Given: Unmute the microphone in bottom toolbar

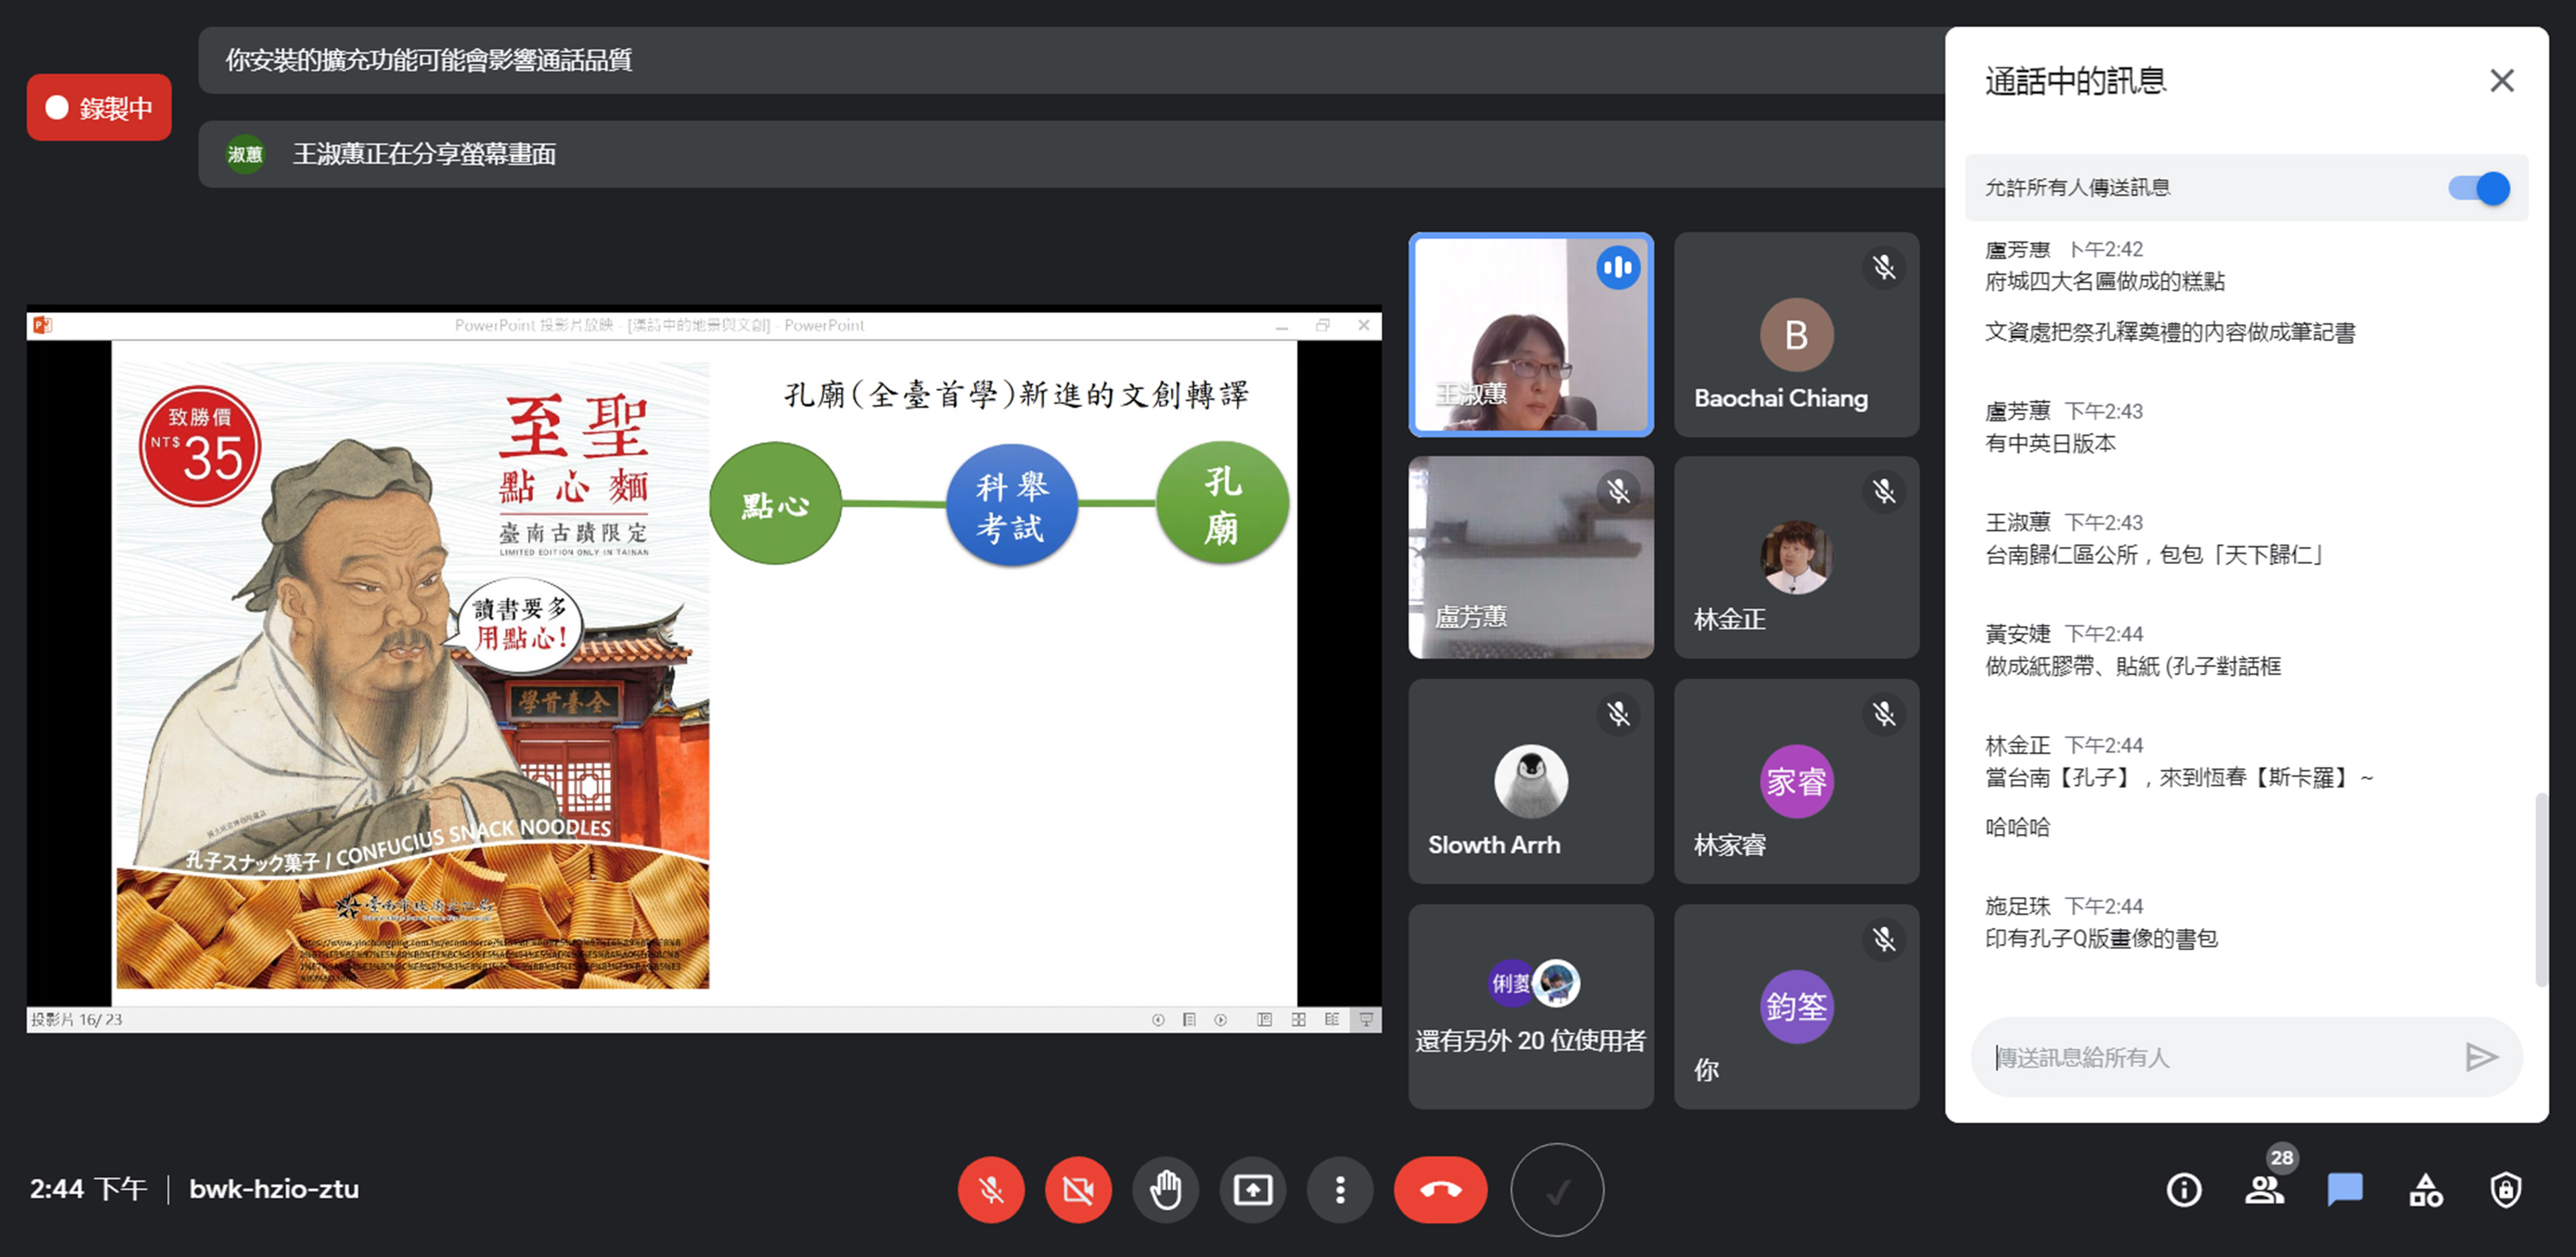Looking at the screenshot, I should (x=990, y=1189).
